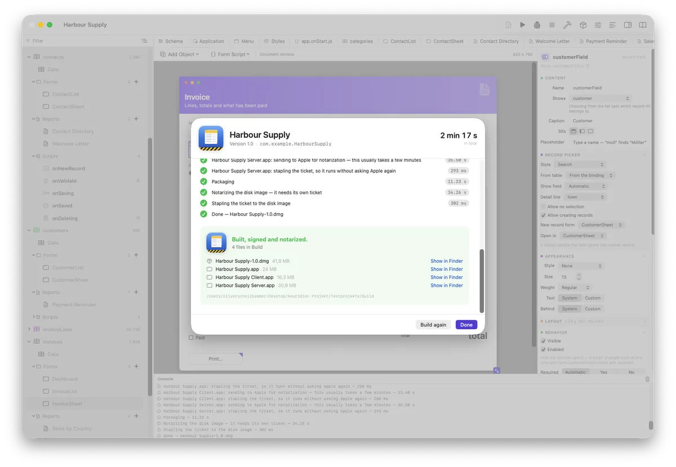Start debugging with the bug icon
Image resolution: width=676 pixels, height=467 pixels.
[x=537, y=25]
